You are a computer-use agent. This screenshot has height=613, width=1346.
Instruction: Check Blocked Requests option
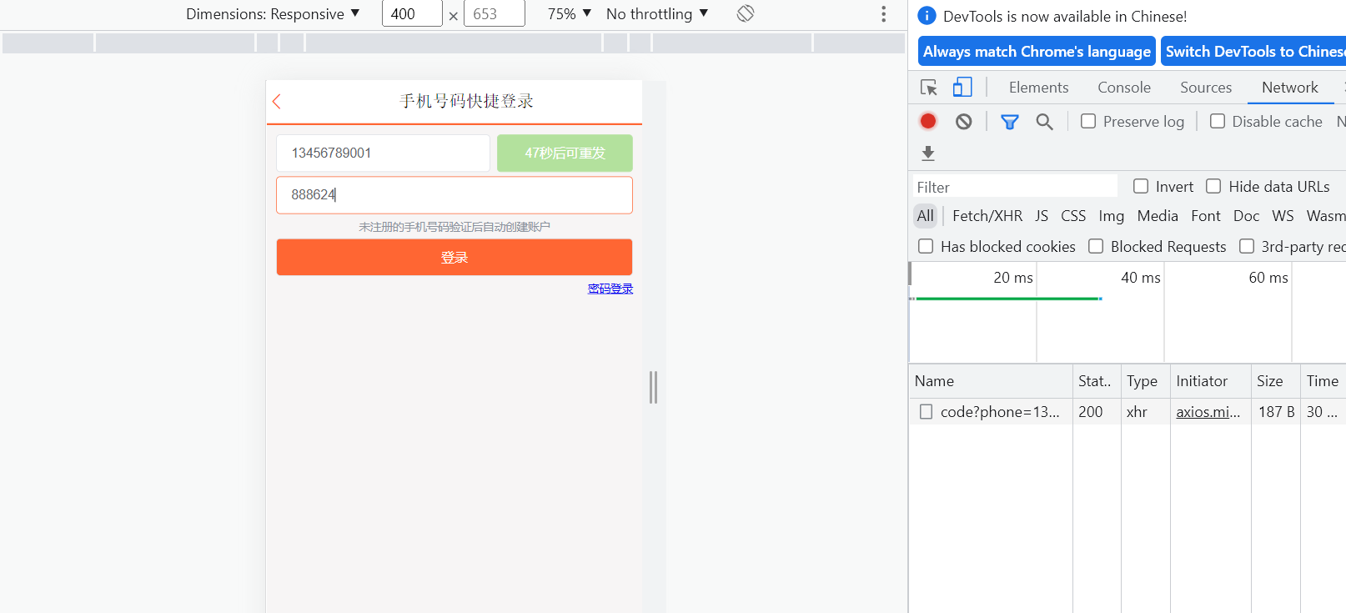click(1096, 247)
